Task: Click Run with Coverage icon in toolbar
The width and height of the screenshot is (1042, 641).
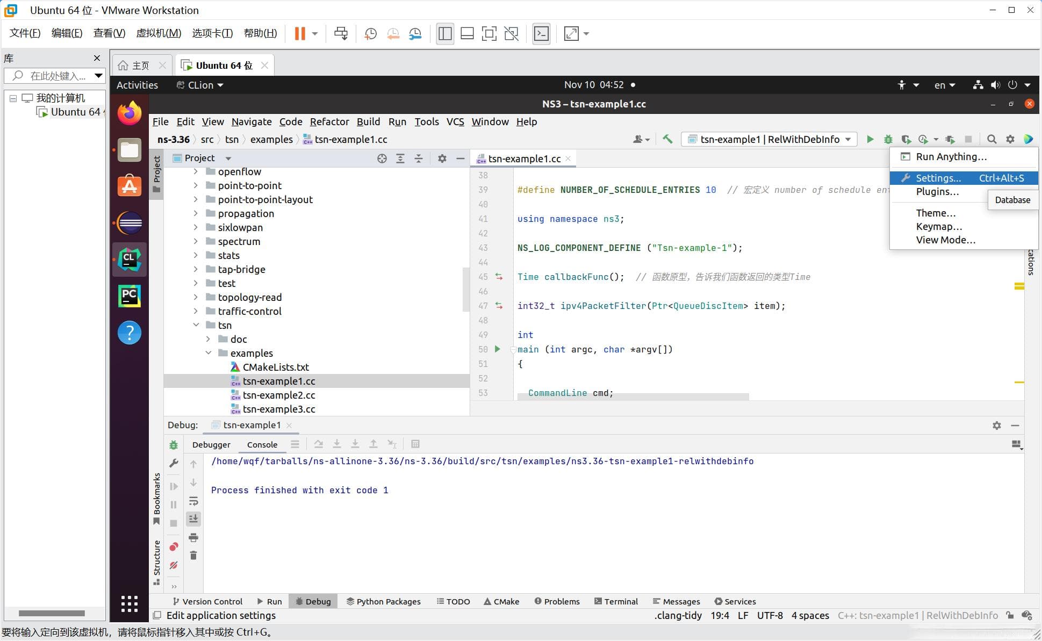Action: click(x=906, y=139)
